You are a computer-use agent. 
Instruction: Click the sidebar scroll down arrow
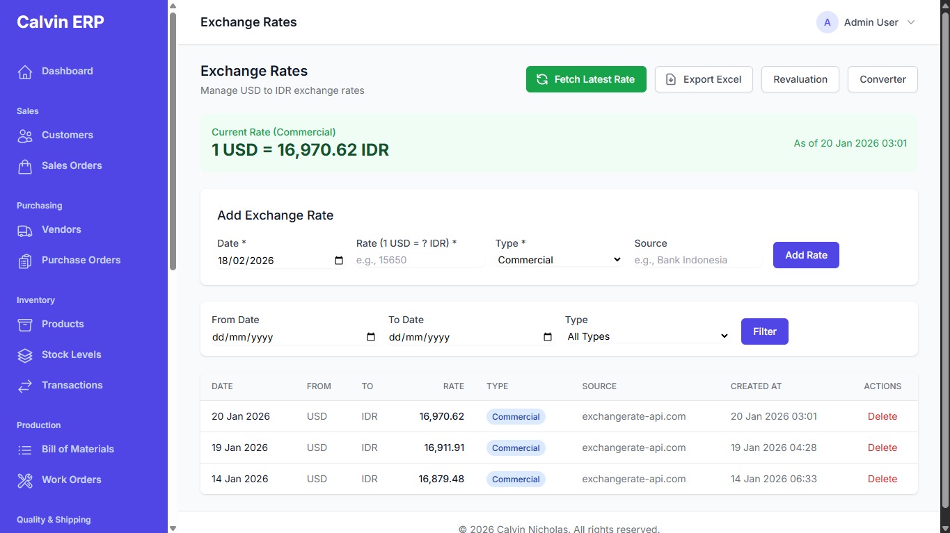point(173,528)
